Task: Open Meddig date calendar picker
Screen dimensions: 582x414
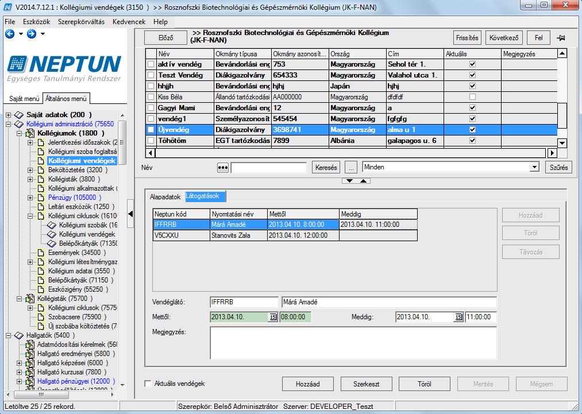Action: [458, 317]
